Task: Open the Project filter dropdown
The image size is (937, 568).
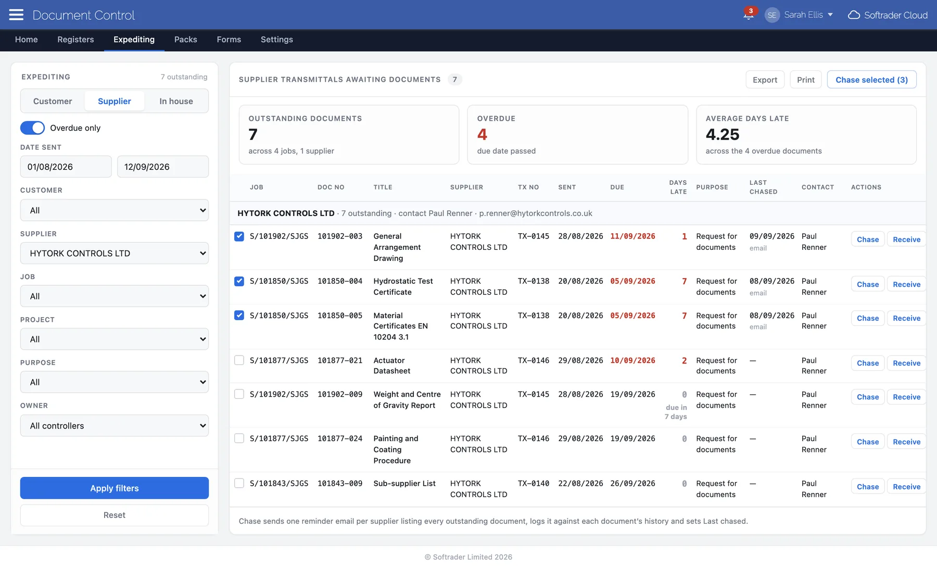Action: click(115, 339)
